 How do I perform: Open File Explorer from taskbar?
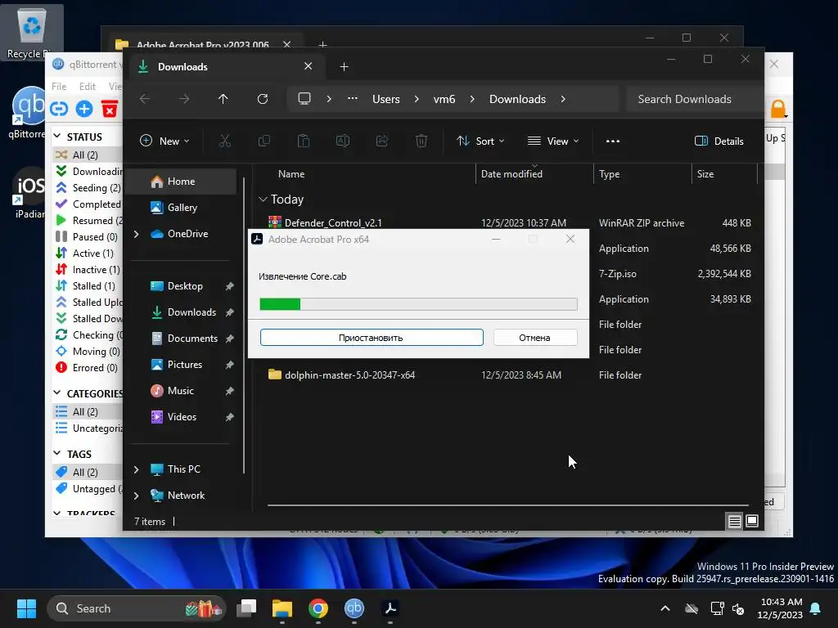point(282,608)
